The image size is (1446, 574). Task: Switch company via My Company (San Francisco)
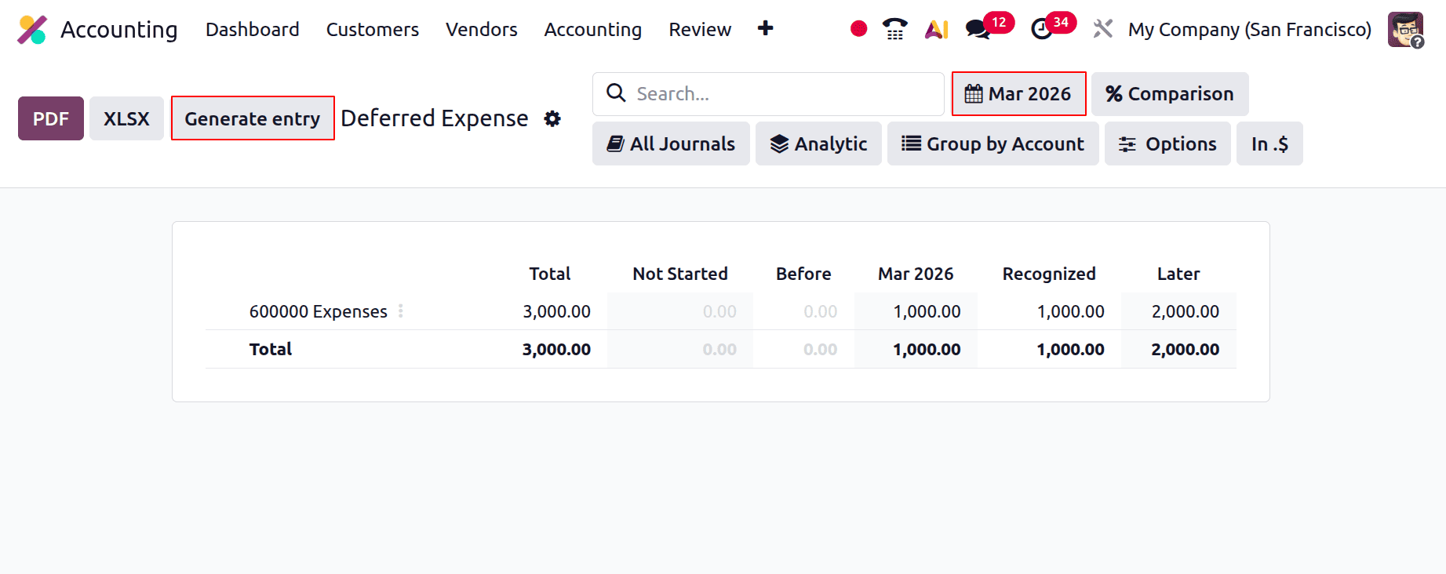click(1250, 30)
